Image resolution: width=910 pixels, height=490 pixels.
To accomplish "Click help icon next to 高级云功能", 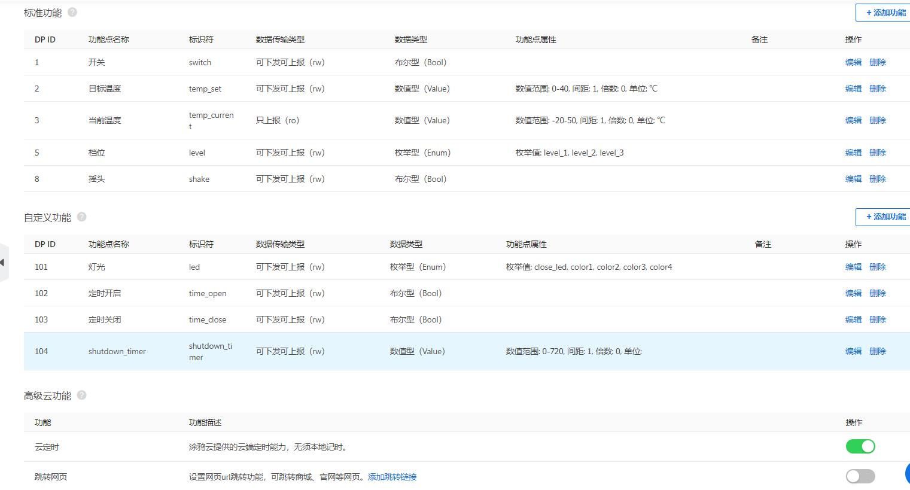I will 82,395.
